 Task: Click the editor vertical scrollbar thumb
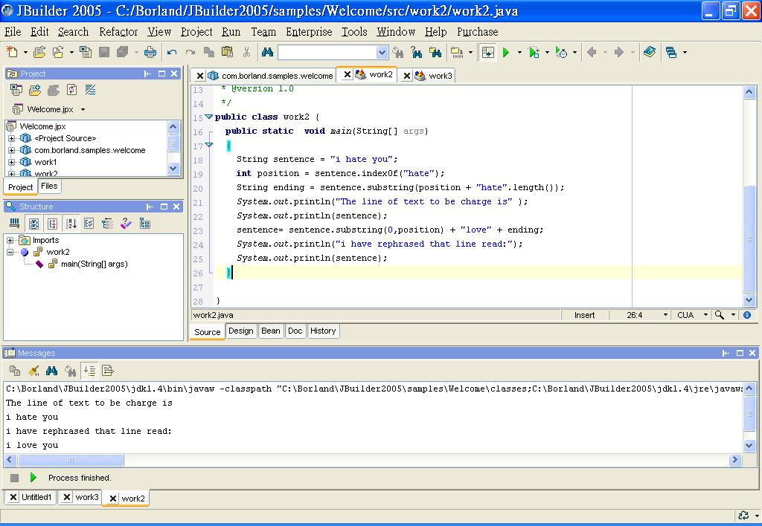click(749, 238)
